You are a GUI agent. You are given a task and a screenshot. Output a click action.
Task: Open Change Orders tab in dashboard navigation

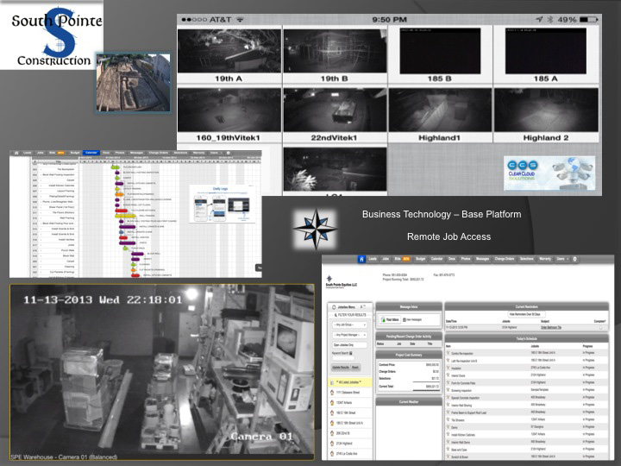(503, 258)
